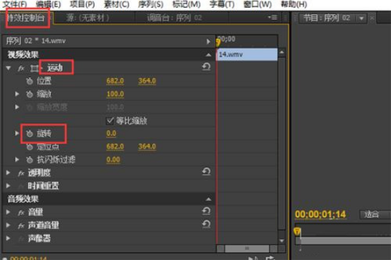The width and height of the screenshot is (391, 260).
Task: Open the 标记(M) menu
Action: (x=186, y=4)
